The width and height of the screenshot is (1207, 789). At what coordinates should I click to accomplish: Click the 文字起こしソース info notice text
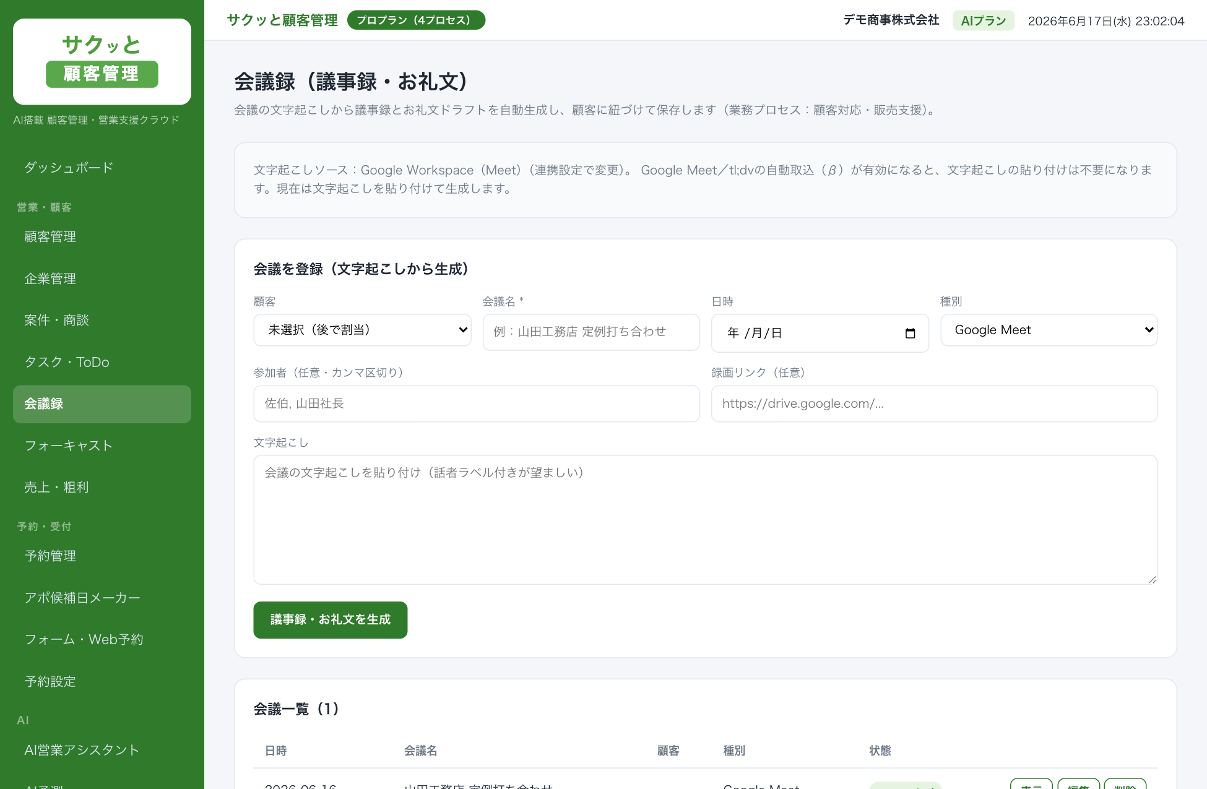[x=703, y=179]
